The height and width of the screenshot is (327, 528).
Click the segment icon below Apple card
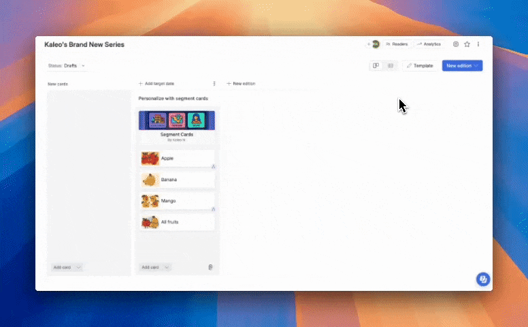coord(213,166)
